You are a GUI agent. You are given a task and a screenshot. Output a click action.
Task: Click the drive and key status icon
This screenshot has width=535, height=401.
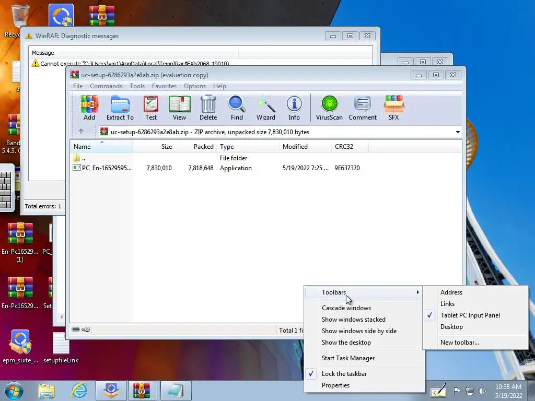click(x=81, y=329)
